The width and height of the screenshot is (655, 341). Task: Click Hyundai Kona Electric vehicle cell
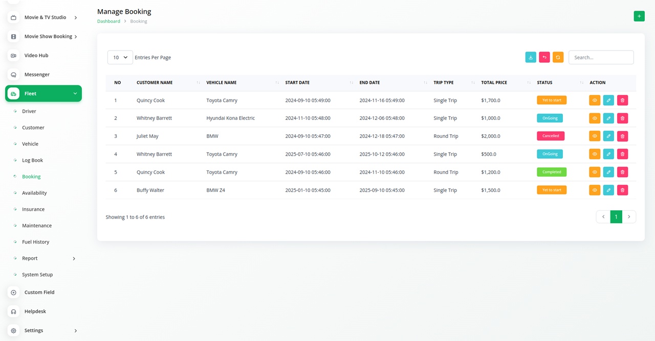pos(230,118)
